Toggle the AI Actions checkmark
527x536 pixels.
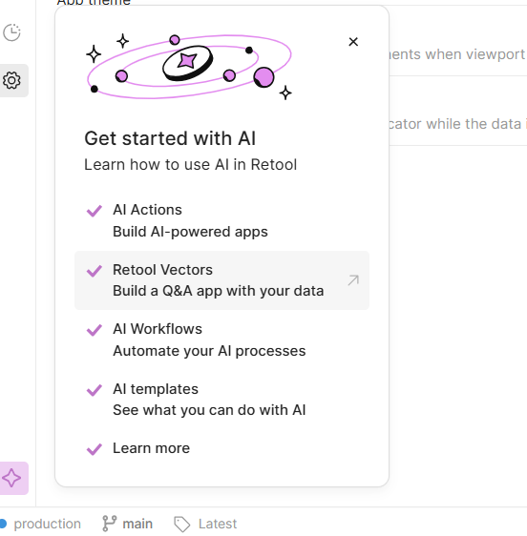[x=95, y=211]
